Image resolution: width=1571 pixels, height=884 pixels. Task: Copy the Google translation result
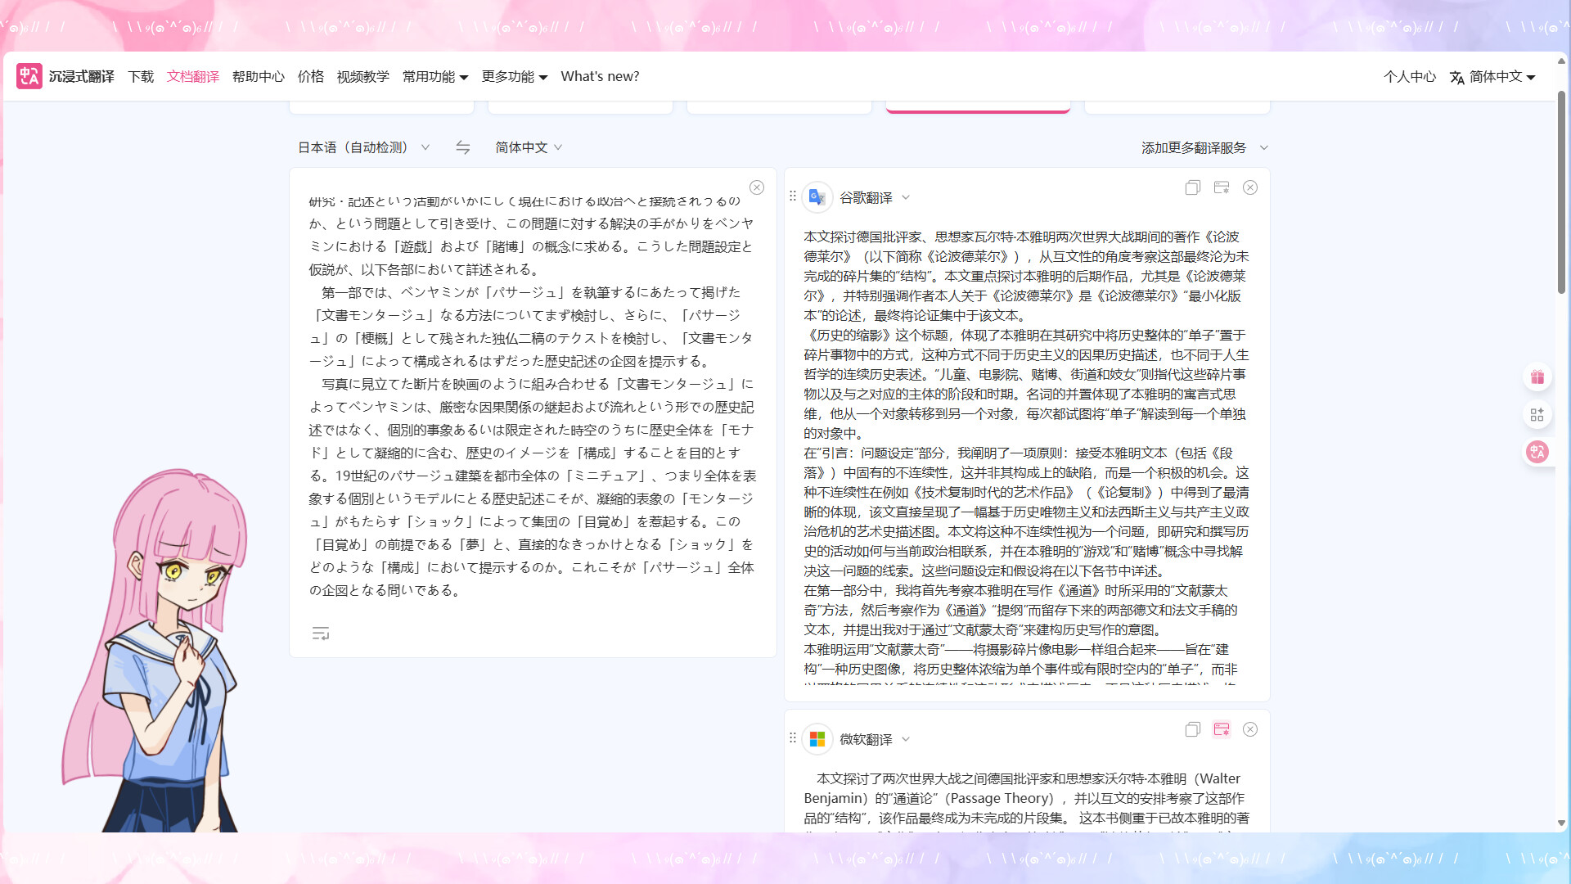point(1192,187)
